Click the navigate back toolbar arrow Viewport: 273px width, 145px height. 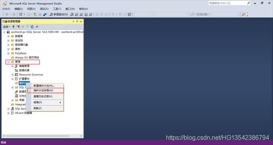(x=7, y=15)
